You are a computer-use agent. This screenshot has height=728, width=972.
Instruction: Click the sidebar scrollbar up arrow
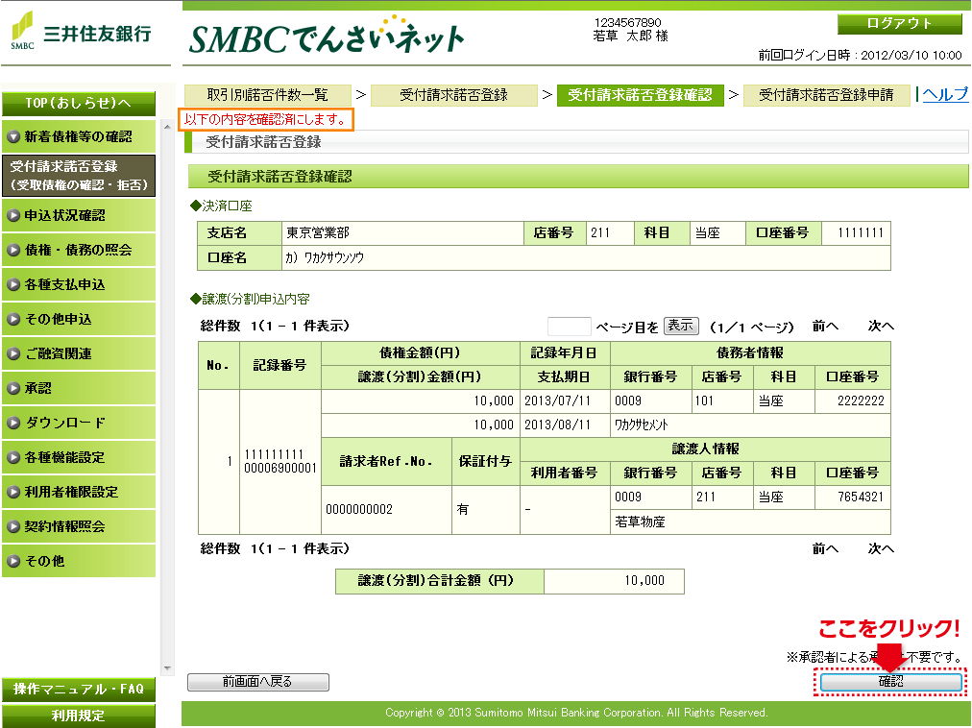(167, 127)
